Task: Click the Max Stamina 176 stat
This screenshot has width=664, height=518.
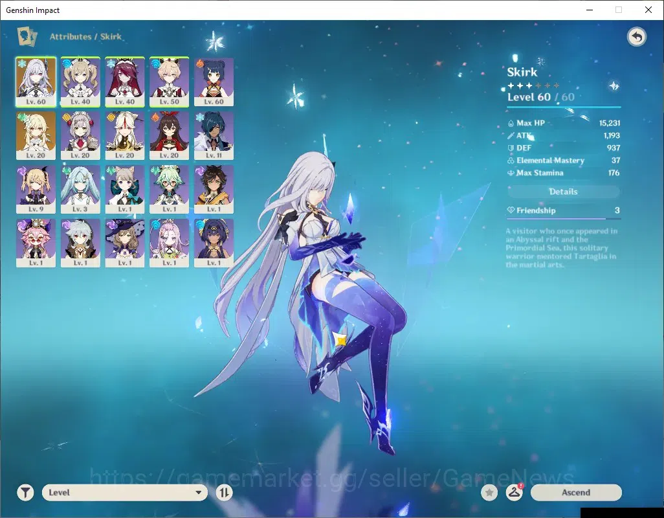Action: [x=564, y=173]
